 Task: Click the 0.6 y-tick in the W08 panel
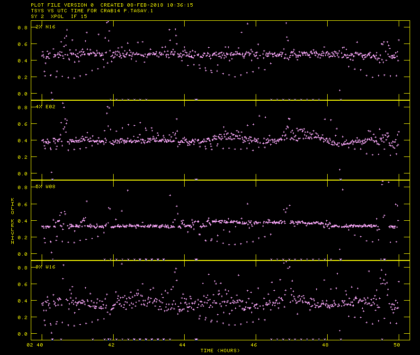point(22,204)
